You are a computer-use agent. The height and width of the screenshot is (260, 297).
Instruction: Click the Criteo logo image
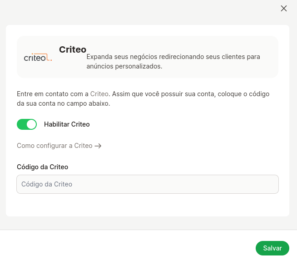point(38,57)
